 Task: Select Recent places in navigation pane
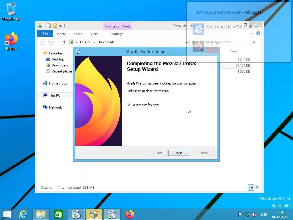(x=62, y=71)
